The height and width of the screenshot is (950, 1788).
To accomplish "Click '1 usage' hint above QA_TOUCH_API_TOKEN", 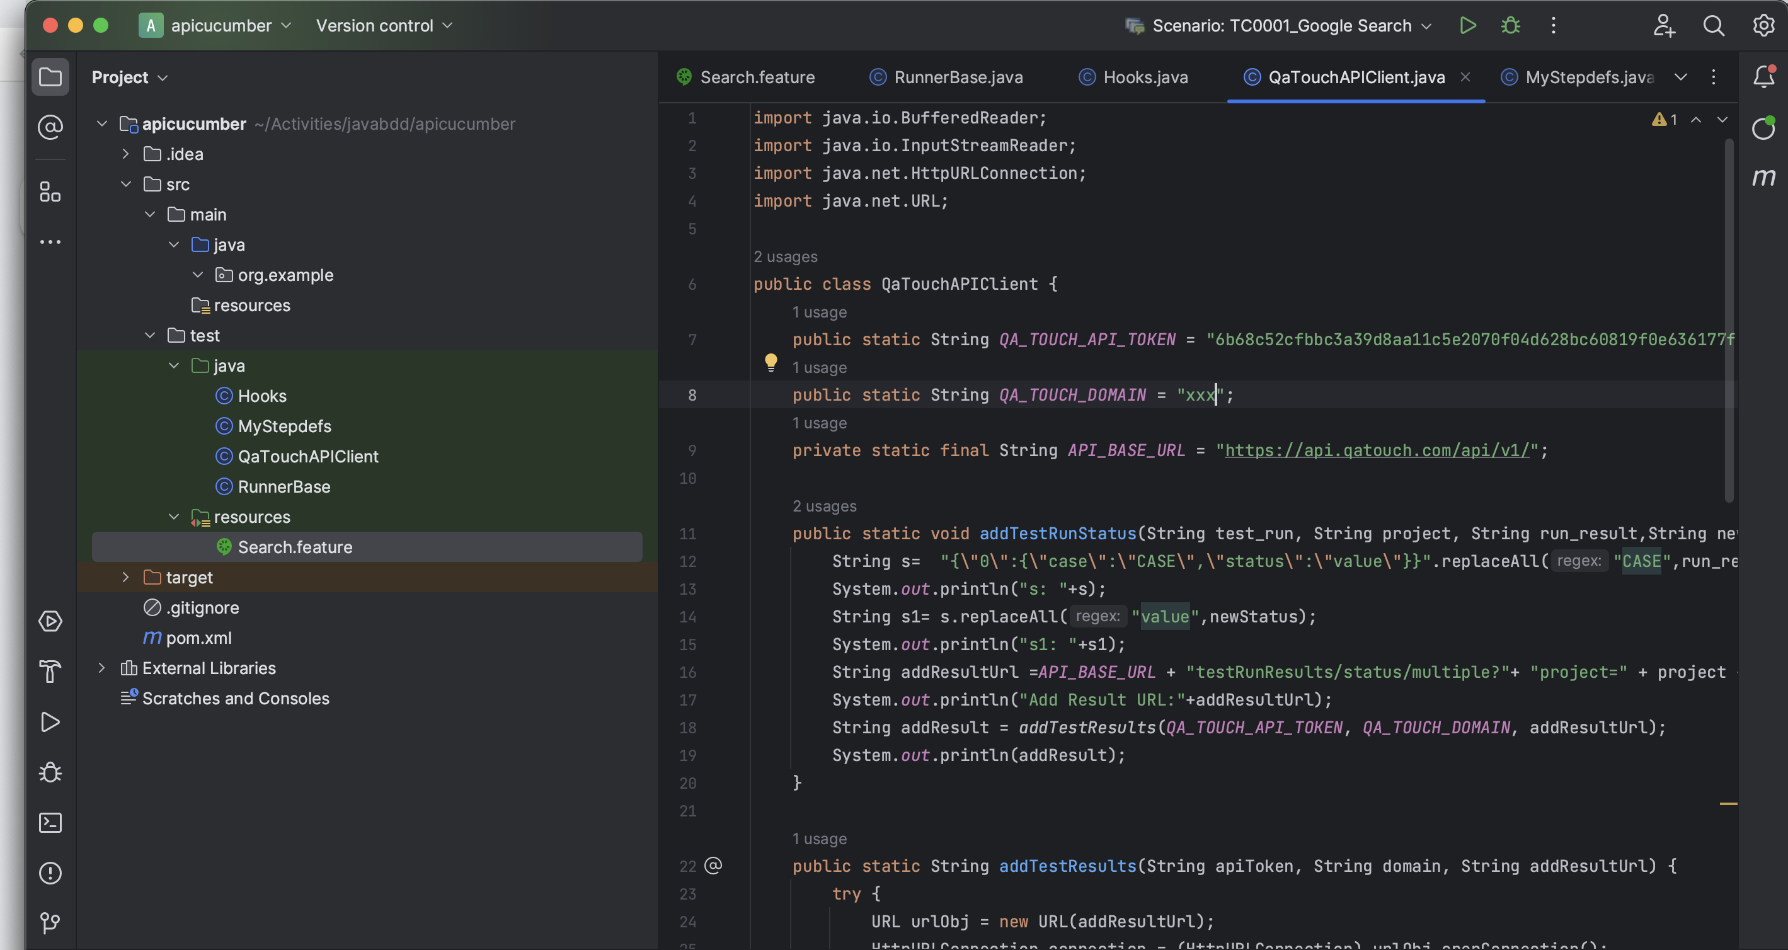I will pos(819,312).
